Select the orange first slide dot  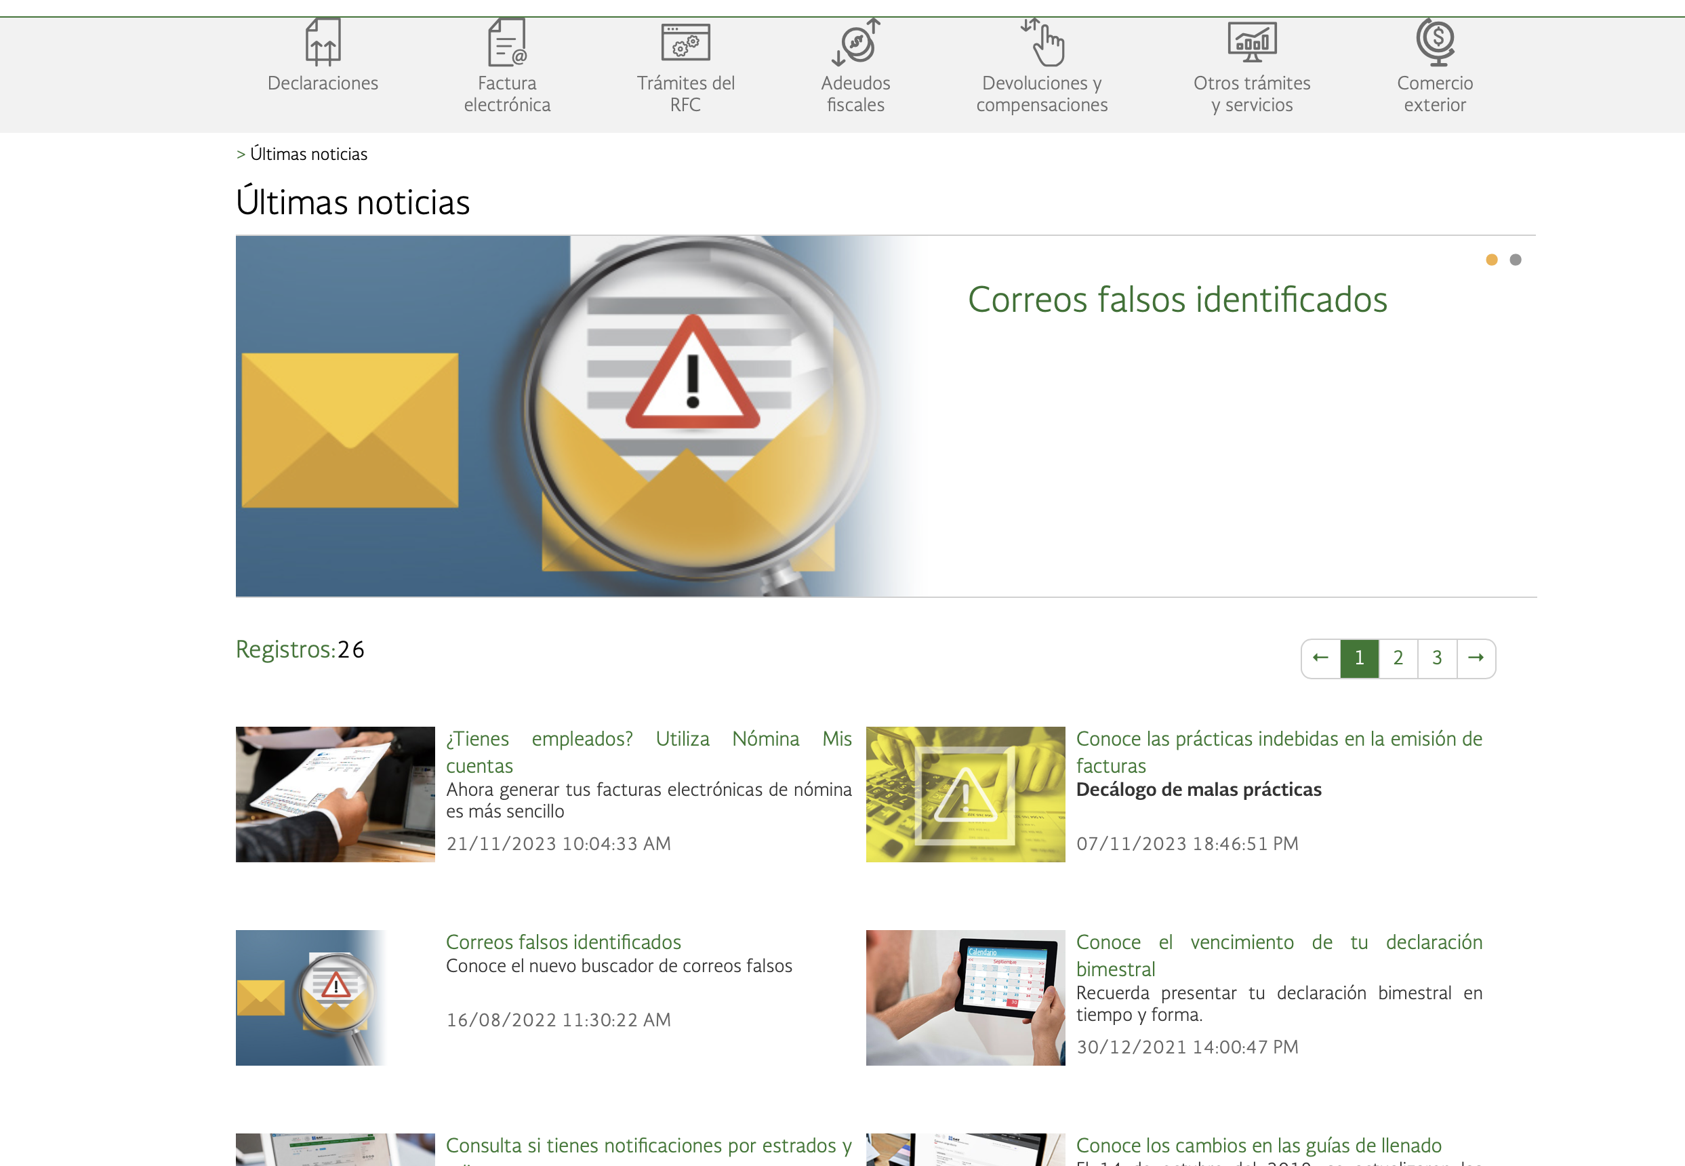tap(1491, 260)
